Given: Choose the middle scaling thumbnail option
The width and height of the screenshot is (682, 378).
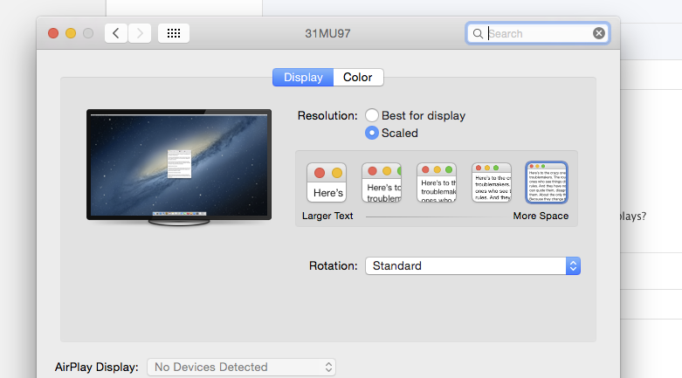Looking at the screenshot, I should tap(437, 182).
